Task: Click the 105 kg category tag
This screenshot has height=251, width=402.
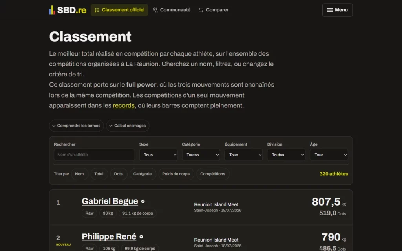Action: [x=109, y=248]
